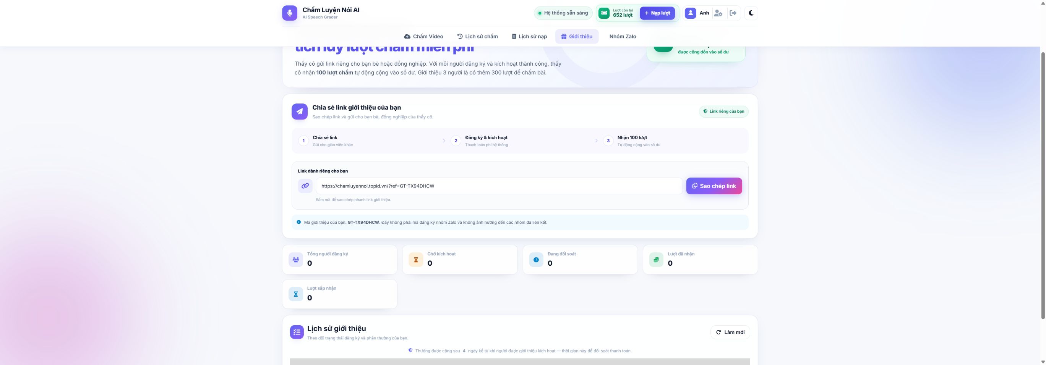1046x365 pixels.
Task: Click the clock icon in Đang đối soát
Action: pyautogui.click(x=536, y=260)
